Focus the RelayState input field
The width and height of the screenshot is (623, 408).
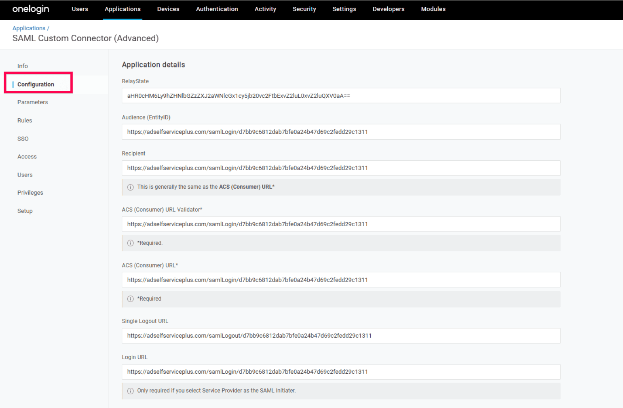click(341, 96)
